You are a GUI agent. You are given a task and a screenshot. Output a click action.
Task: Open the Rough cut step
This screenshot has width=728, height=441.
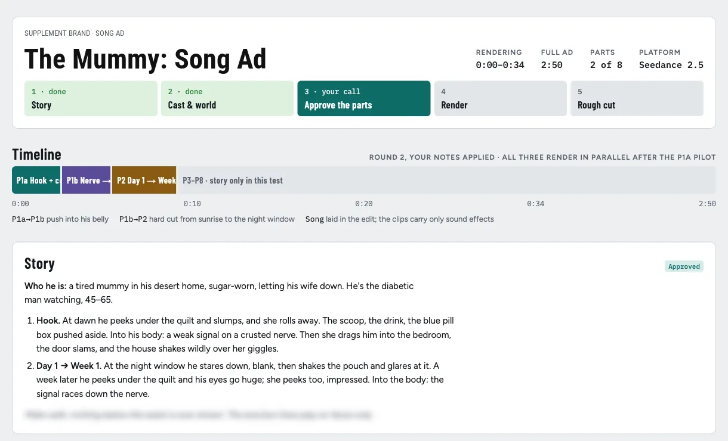pos(637,98)
